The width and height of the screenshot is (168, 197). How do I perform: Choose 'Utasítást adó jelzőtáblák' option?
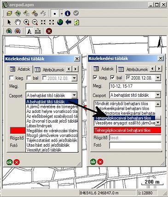point(52,145)
